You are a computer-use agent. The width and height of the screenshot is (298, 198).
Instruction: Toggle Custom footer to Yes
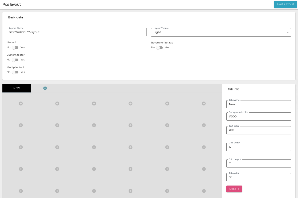click(x=15, y=59)
